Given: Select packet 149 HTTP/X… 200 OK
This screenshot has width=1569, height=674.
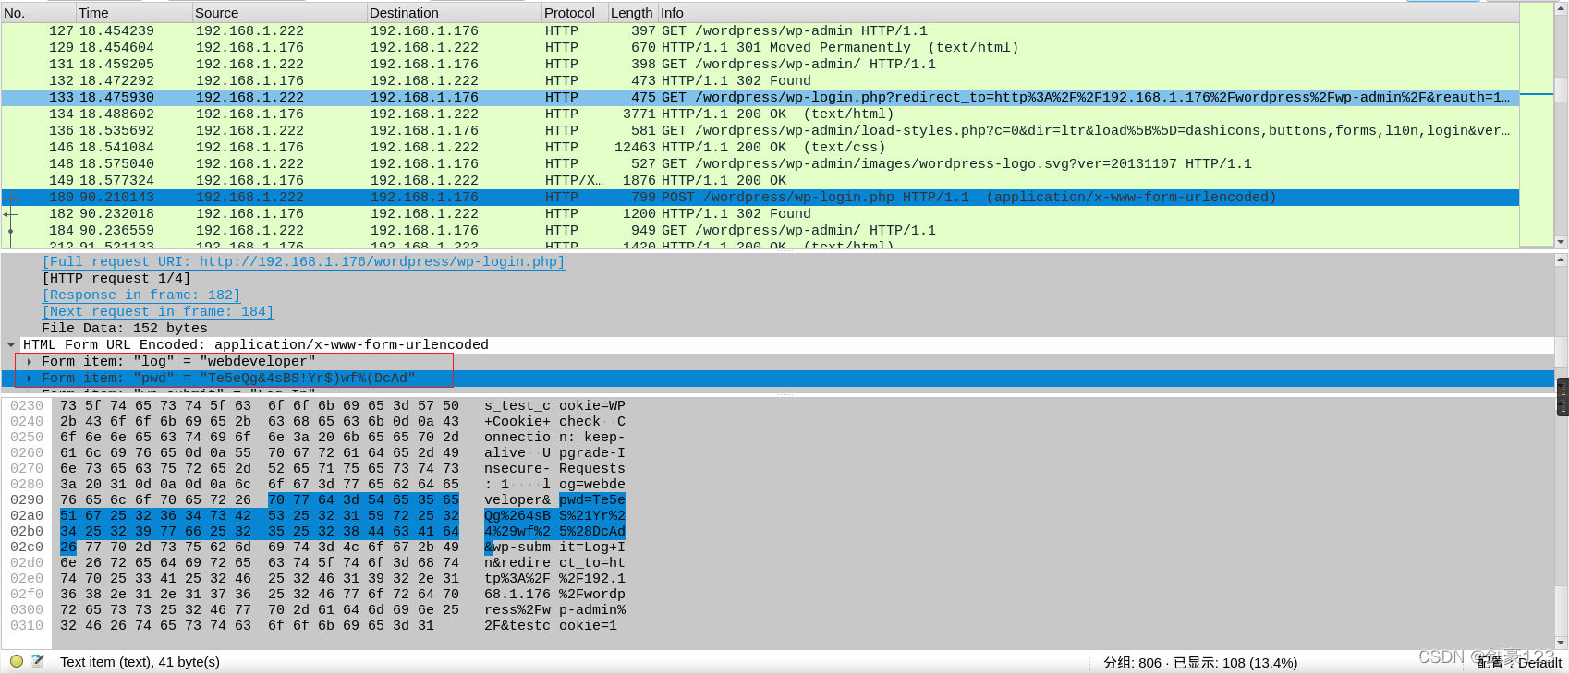Looking at the screenshot, I should (x=760, y=181).
